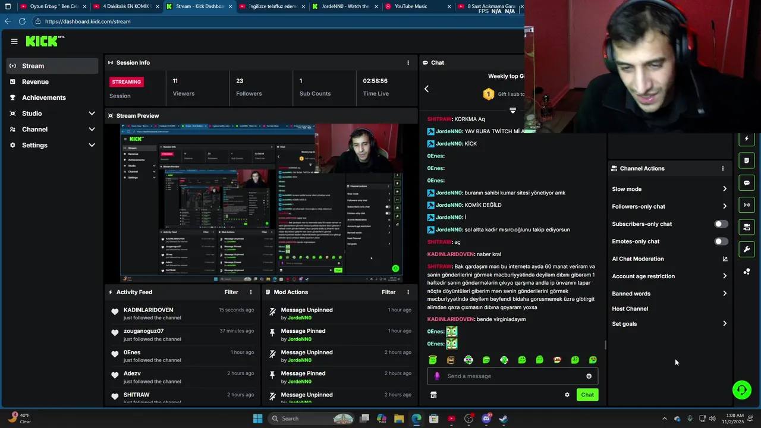
Task: Click the browser address bar URL
Action: (87, 21)
